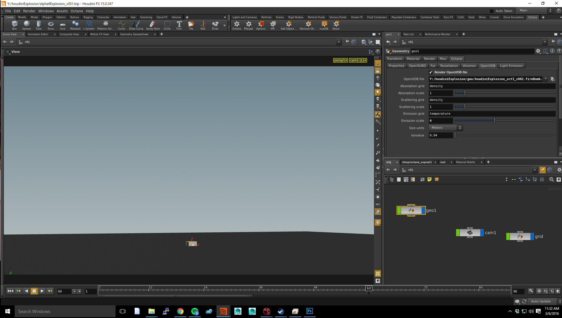Select the Tube shelf tool
This screenshot has height=318, width=562.
coord(38,25)
